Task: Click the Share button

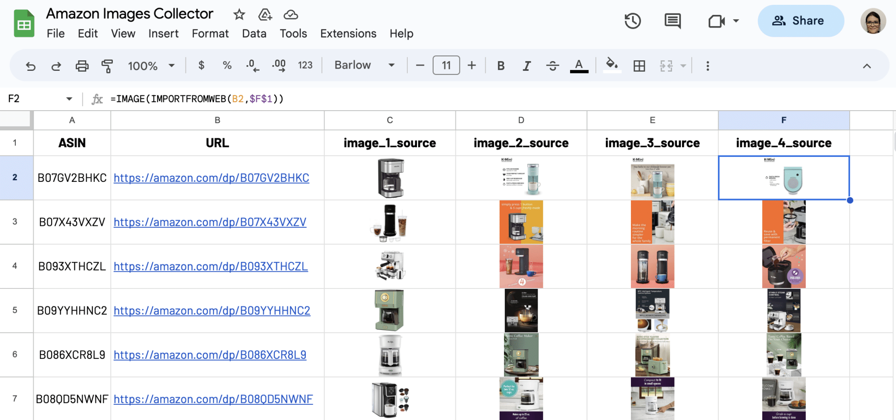Action: click(801, 21)
